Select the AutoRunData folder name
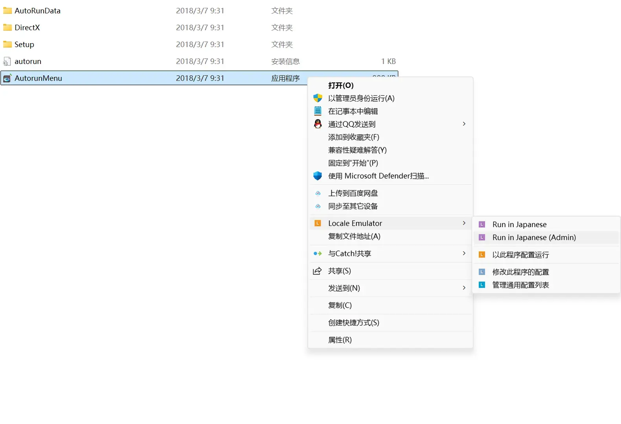 (x=38, y=11)
